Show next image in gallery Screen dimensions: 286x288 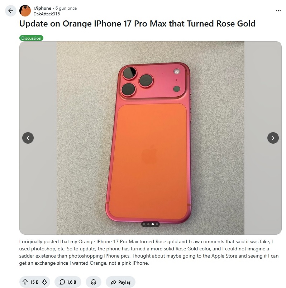tap(273, 138)
